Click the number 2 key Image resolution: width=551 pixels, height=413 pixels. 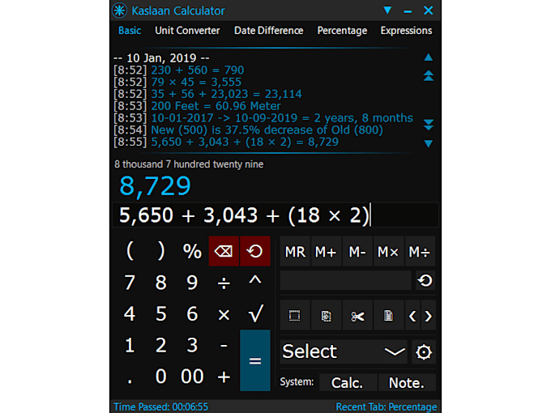[x=161, y=345]
